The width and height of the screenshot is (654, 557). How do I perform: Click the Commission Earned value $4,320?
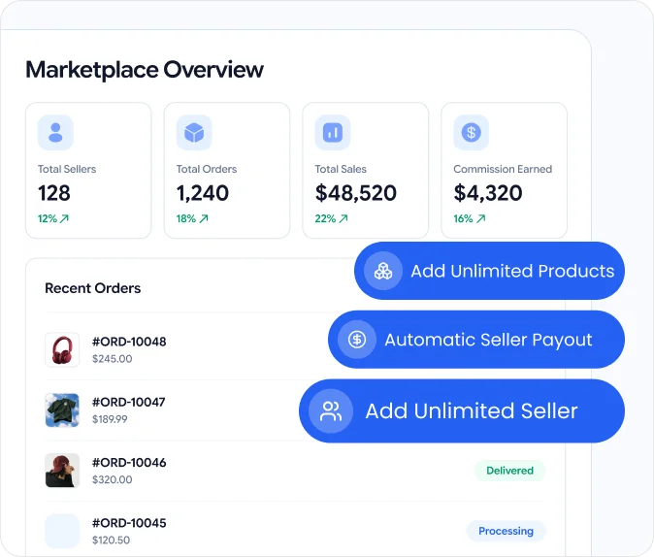[x=488, y=193]
